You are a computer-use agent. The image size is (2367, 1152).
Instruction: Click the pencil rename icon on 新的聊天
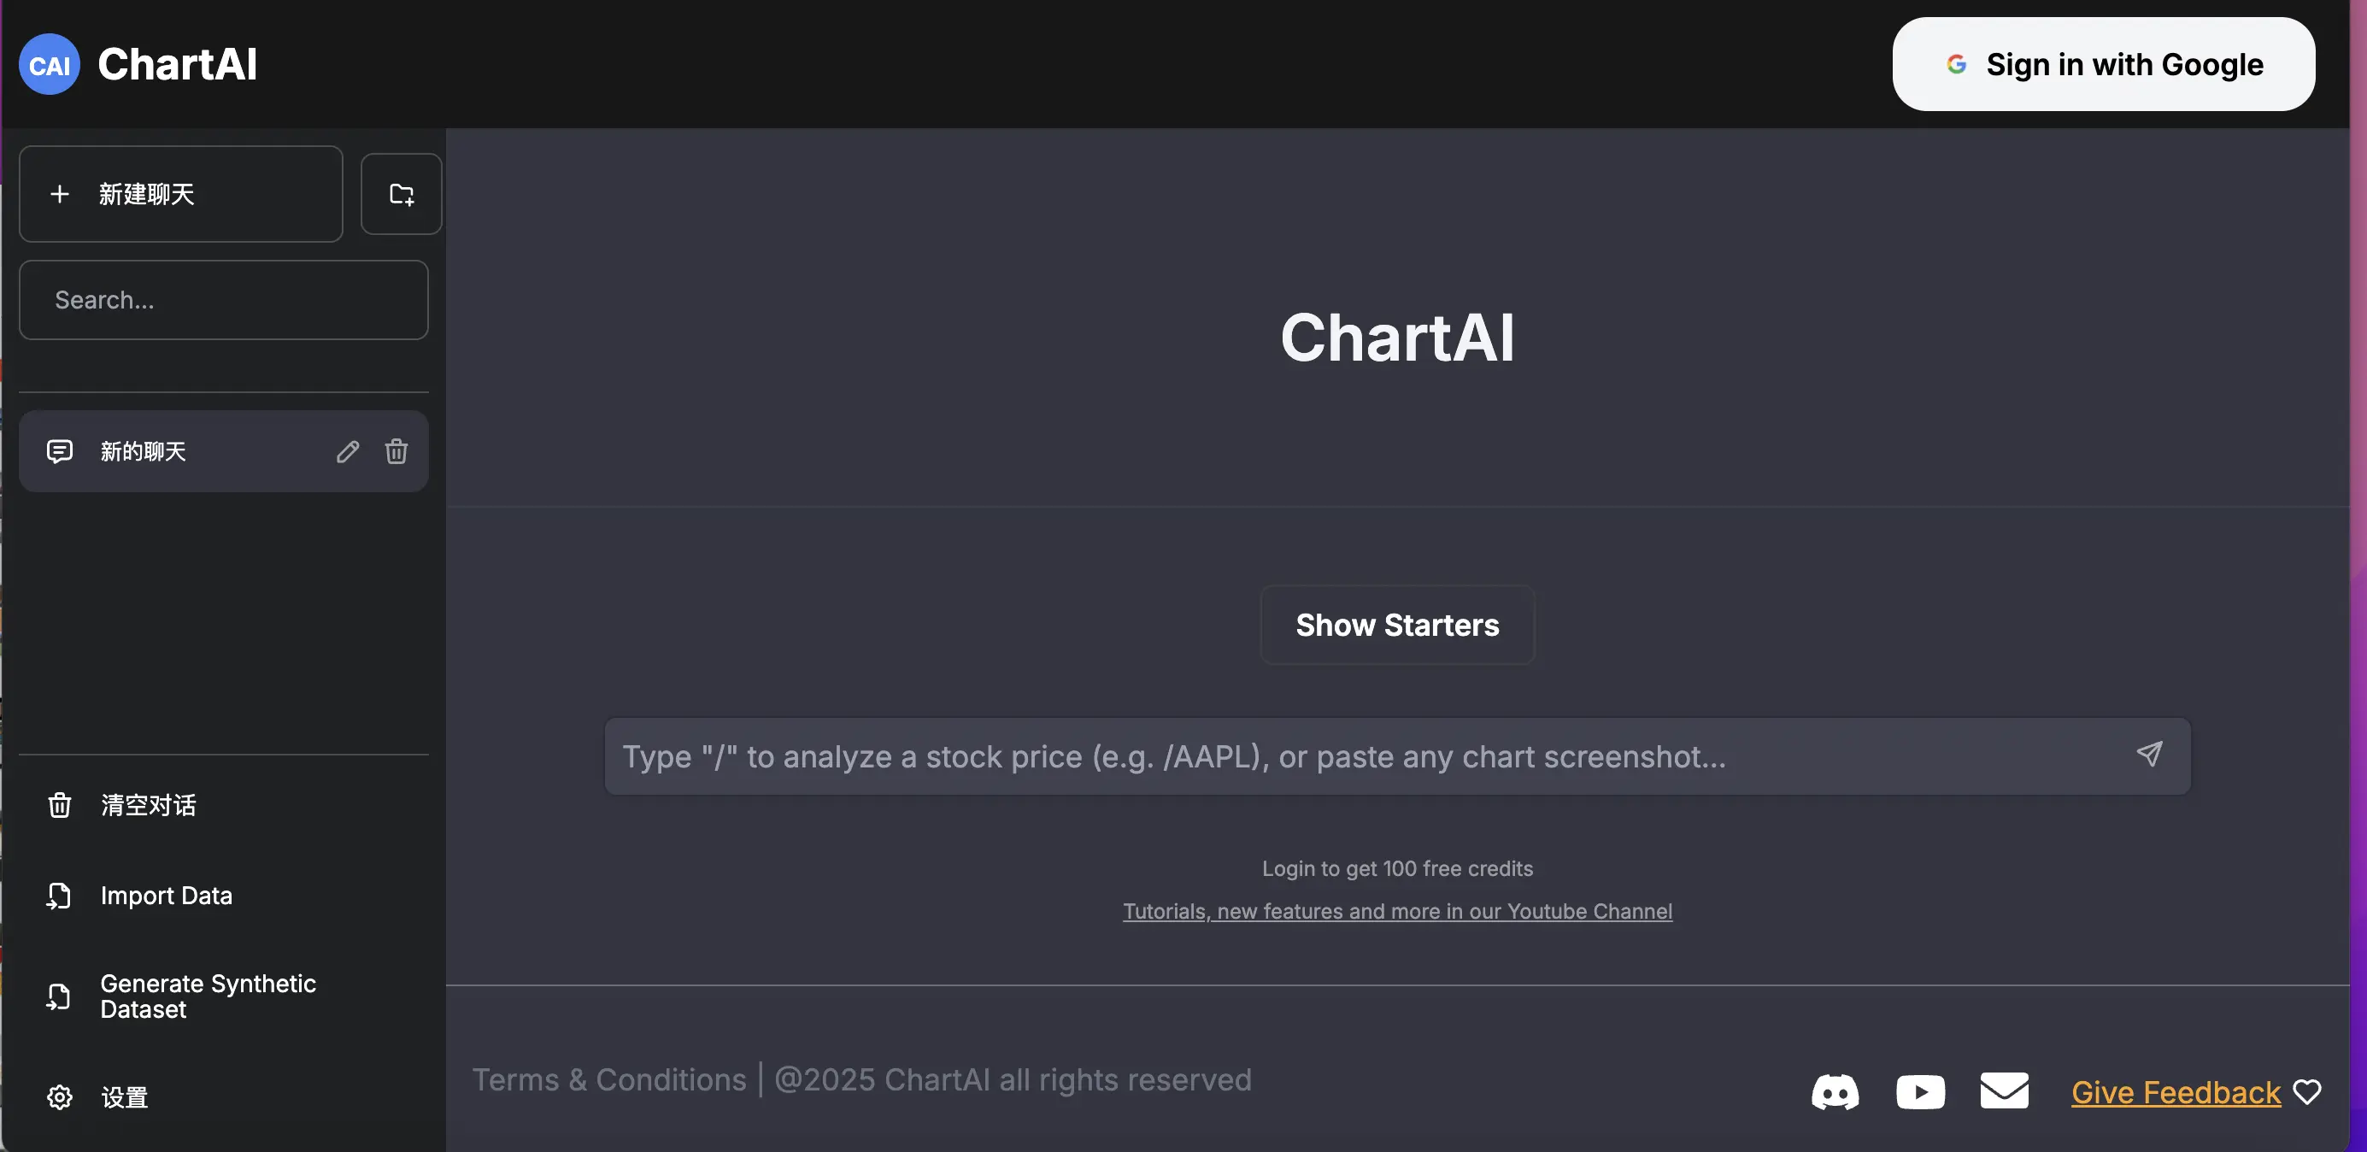[x=347, y=451]
